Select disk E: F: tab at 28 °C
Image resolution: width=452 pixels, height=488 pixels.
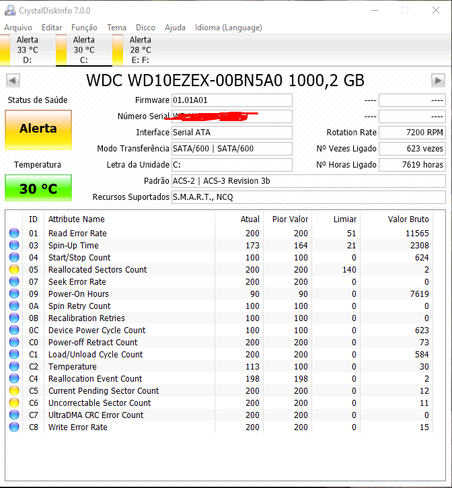[141, 50]
